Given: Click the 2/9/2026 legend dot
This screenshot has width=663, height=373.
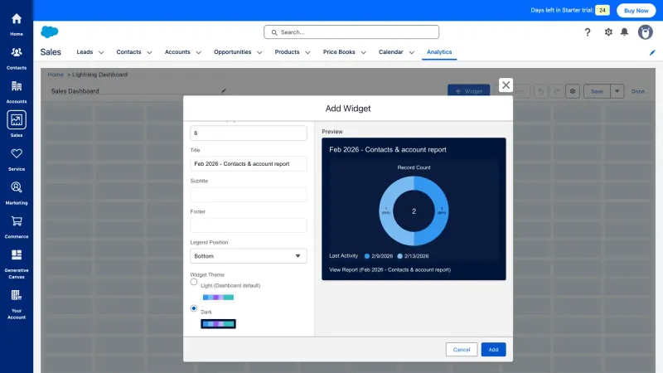Looking at the screenshot, I should [367, 256].
